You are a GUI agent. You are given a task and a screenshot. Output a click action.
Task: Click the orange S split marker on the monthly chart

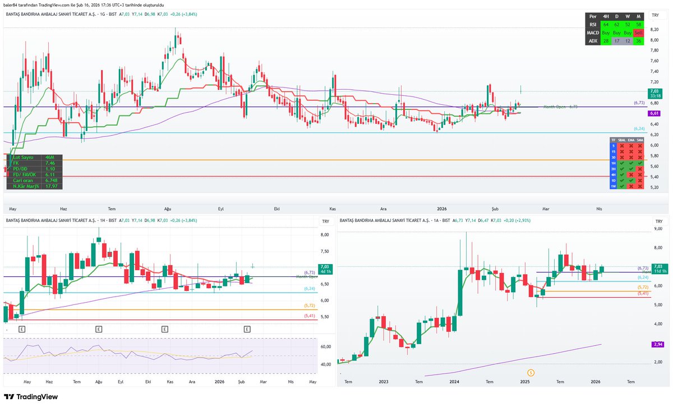pos(531,372)
